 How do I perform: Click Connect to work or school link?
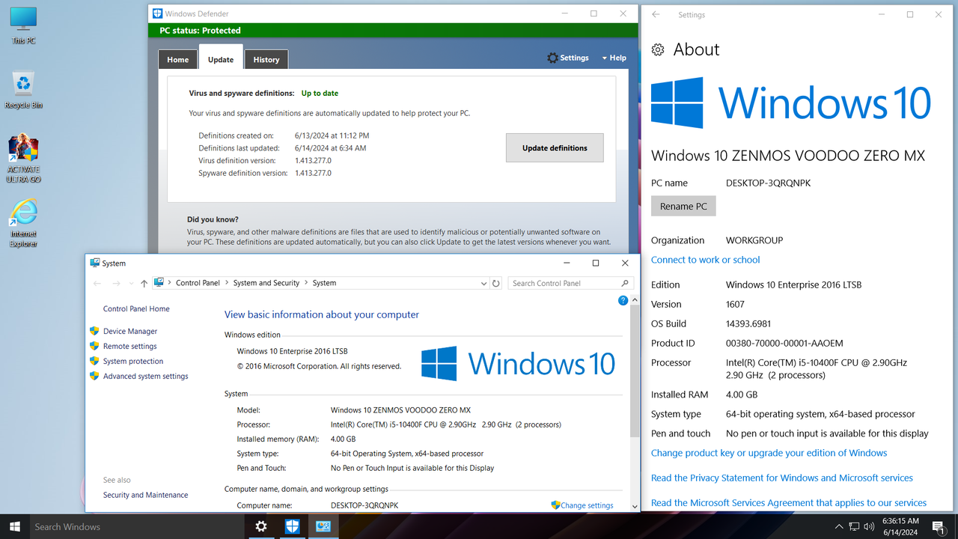coord(705,260)
